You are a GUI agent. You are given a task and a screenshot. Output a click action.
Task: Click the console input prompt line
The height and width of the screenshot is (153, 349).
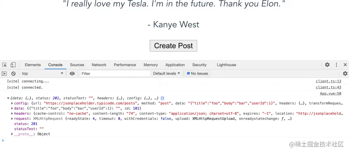[x=174, y=140]
